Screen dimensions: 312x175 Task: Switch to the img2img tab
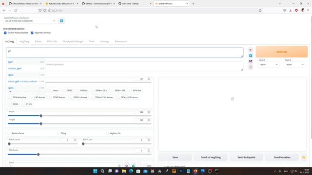click(x=24, y=41)
